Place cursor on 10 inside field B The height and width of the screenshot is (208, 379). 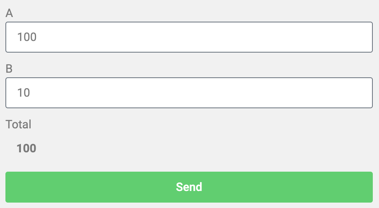click(x=24, y=93)
